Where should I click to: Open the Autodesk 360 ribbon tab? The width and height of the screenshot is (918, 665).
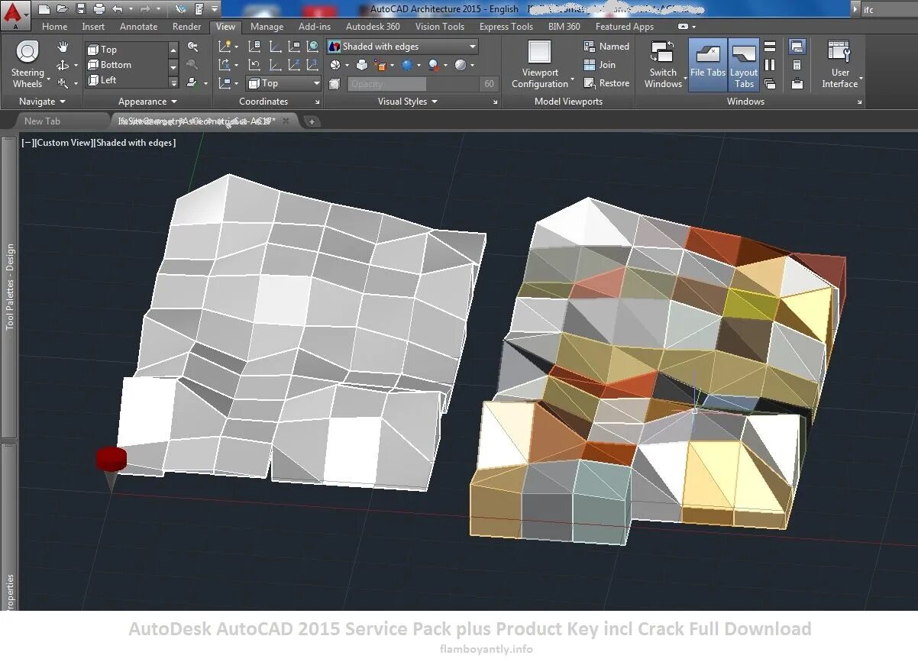click(x=372, y=27)
